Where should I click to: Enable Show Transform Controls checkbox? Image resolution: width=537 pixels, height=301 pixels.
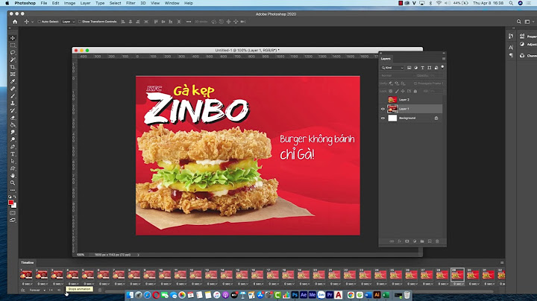tap(80, 22)
